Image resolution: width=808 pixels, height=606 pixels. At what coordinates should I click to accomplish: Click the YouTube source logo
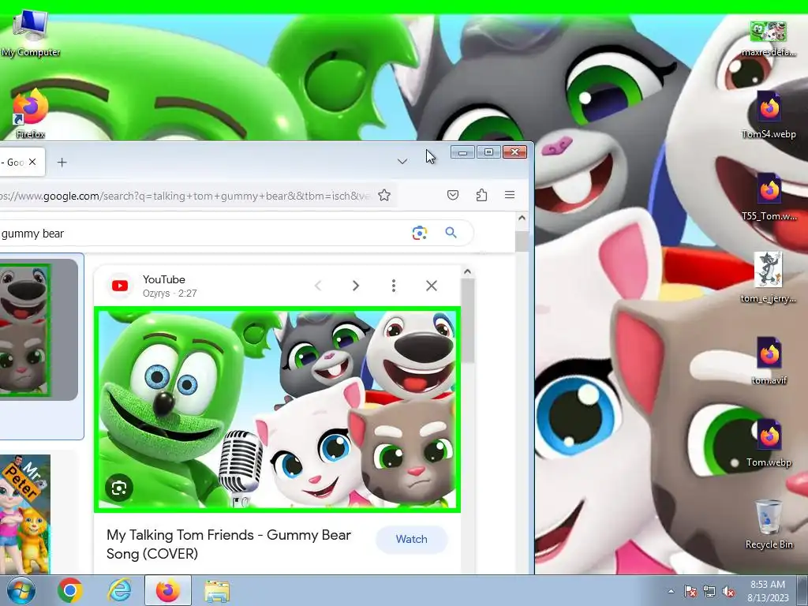[x=120, y=286]
